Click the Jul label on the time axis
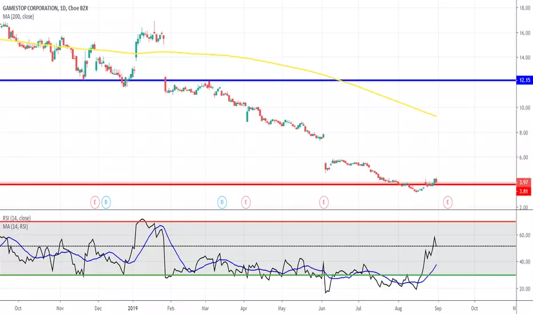The image size is (533, 314). tap(358, 308)
